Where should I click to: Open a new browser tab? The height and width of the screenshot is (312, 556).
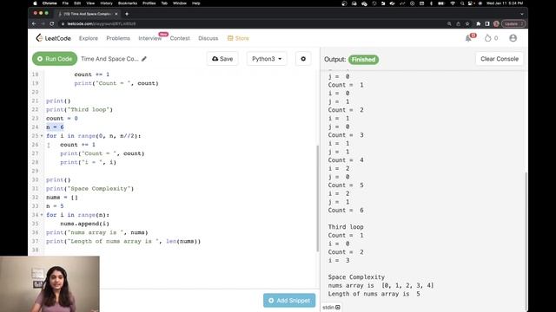[x=127, y=14]
